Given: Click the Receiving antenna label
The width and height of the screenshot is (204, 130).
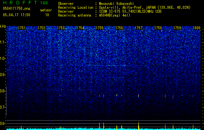Looking at the screenshot, I should pos(75,15).
